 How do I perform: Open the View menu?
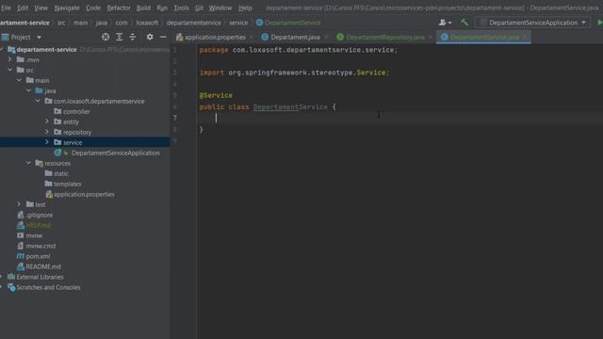(41, 8)
